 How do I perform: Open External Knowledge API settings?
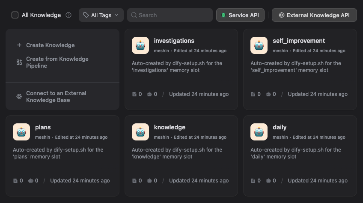click(314, 15)
